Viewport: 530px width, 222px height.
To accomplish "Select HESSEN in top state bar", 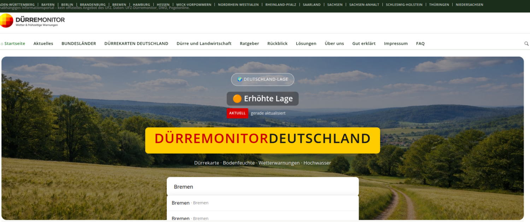I will coord(163,5).
